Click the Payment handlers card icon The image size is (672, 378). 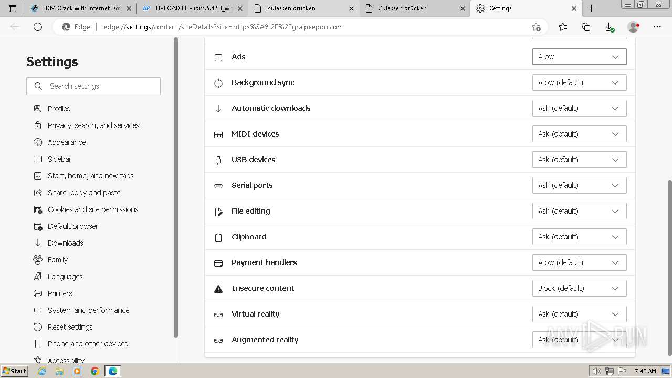(x=218, y=263)
